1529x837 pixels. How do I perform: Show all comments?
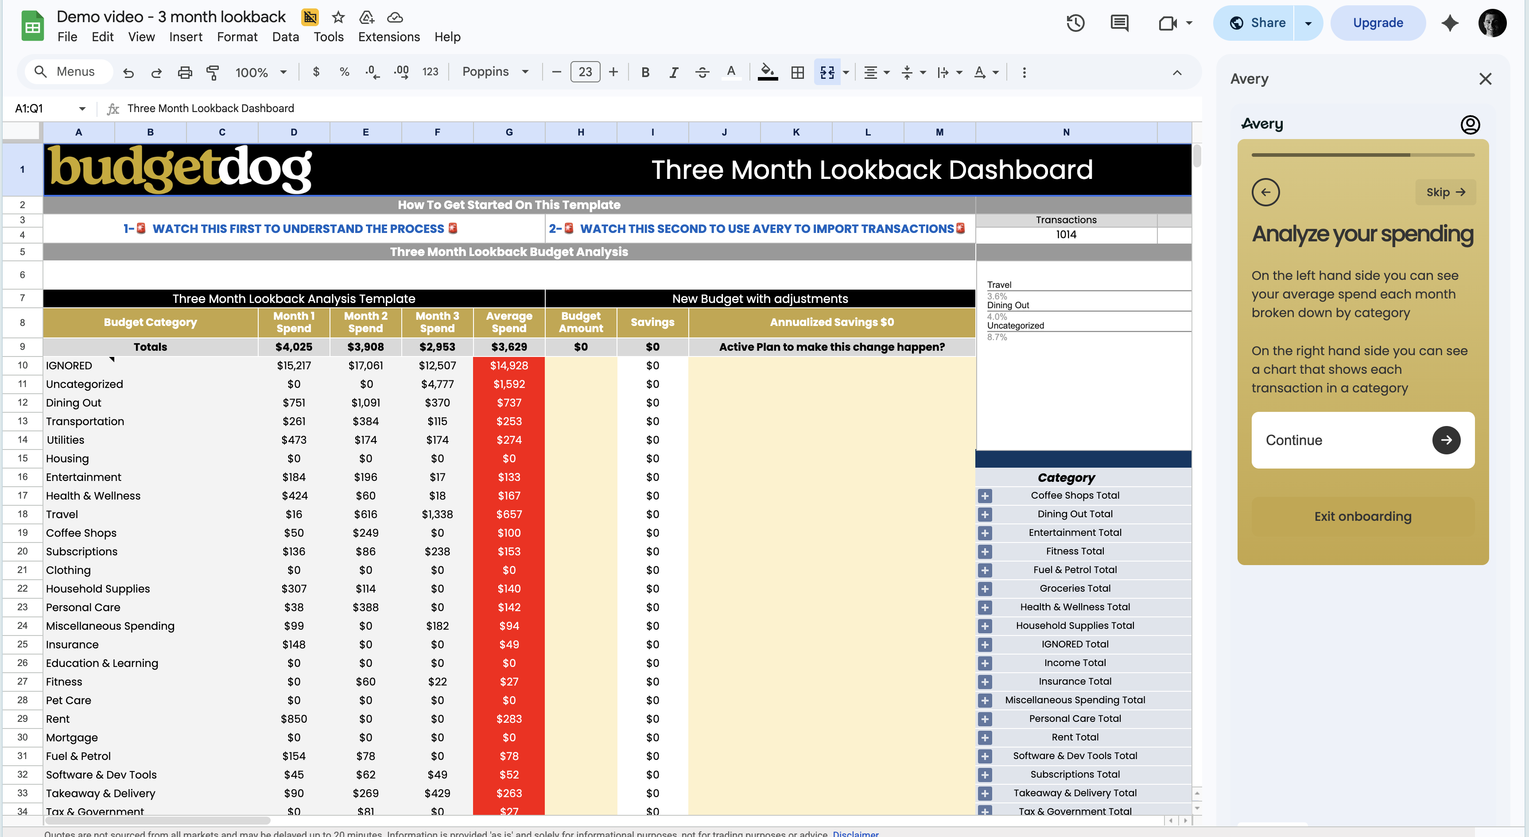1118,23
